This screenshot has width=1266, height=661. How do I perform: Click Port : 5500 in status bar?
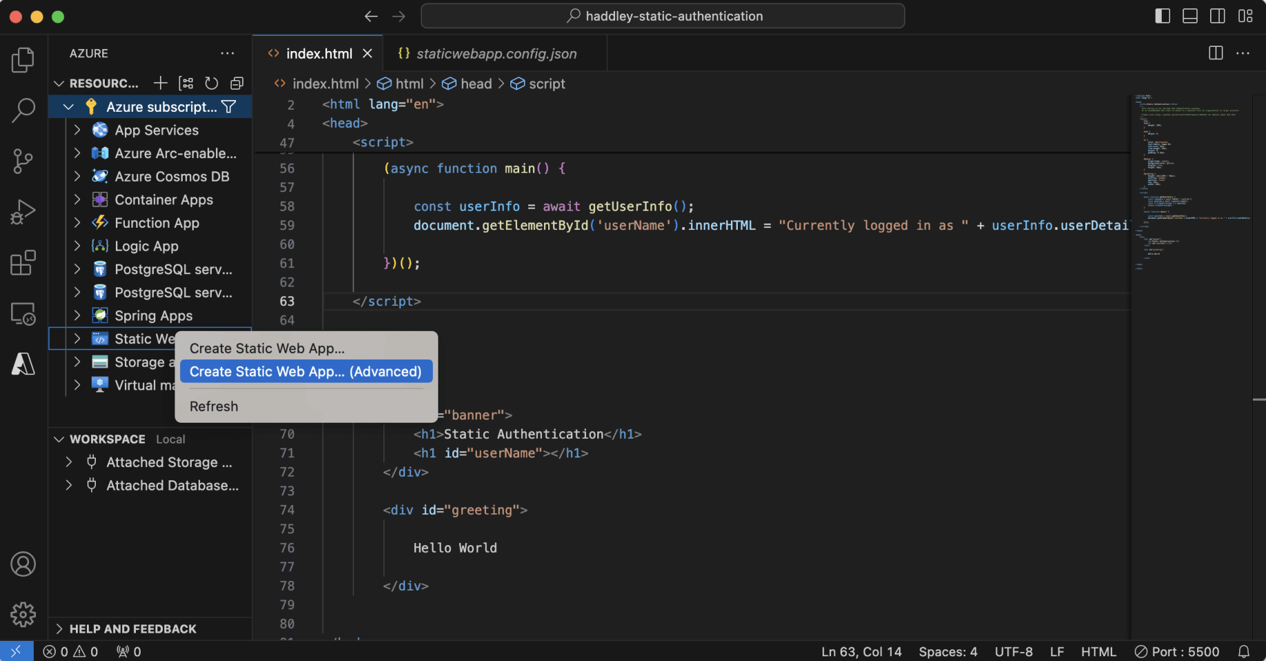(1178, 651)
